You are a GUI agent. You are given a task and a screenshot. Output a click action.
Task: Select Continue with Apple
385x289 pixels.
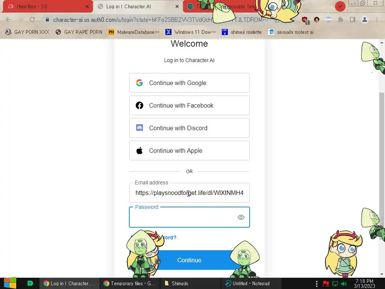pyautogui.click(x=189, y=151)
